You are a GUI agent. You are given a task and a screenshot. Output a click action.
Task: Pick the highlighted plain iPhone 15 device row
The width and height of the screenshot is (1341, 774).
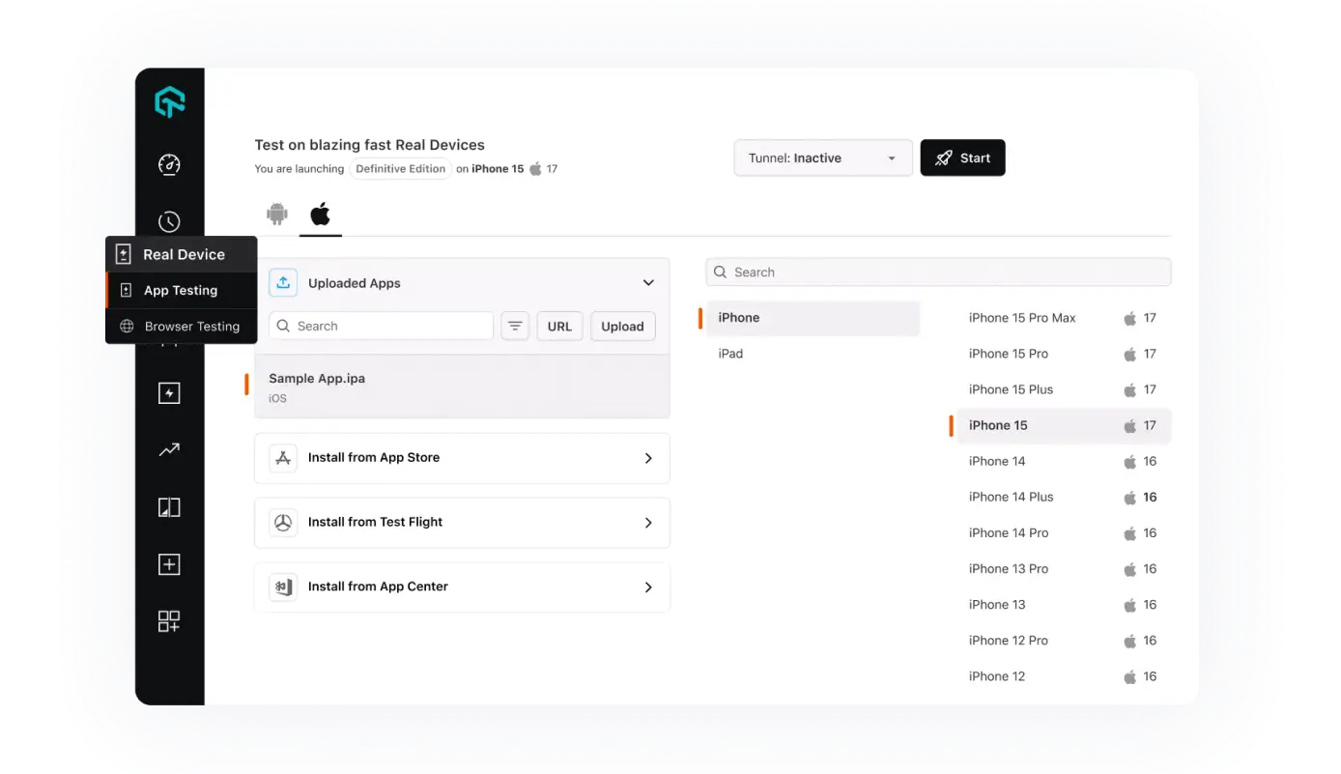tap(1064, 425)
